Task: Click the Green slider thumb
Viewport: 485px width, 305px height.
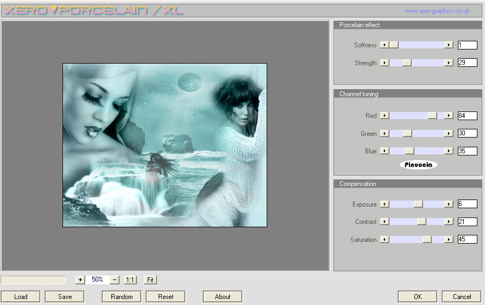Action: [x=407, y=133]
